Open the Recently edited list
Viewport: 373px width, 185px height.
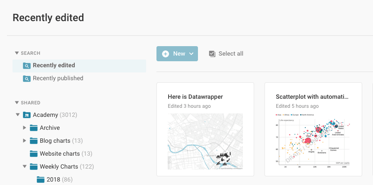(79, 66)
